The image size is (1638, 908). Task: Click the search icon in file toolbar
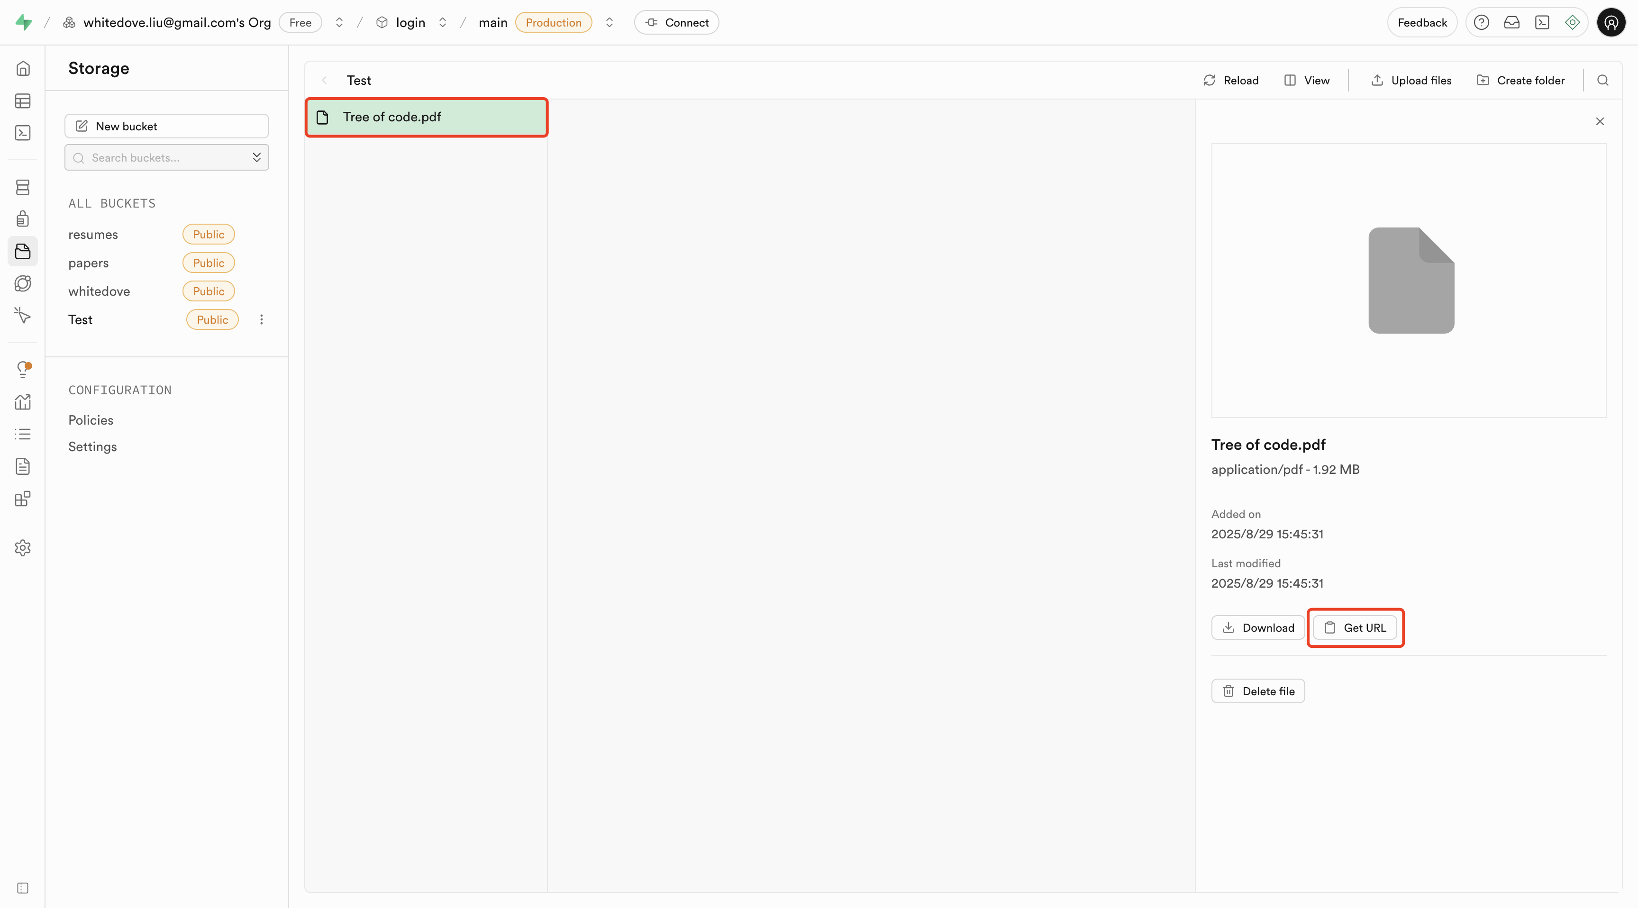click(1602, 80)
